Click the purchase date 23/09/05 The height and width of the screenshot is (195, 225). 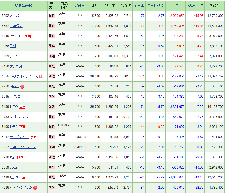pyautogui.click(x=80, y=147)
